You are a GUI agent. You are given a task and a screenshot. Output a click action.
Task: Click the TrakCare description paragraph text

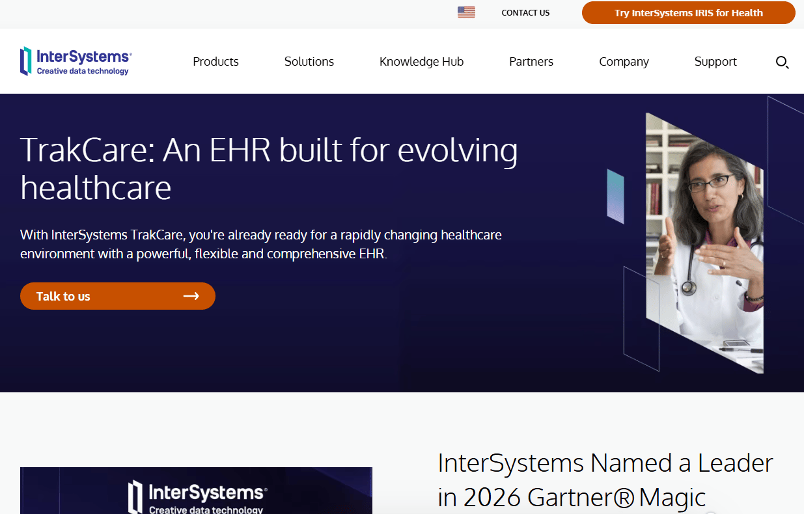tap(261, 244)
